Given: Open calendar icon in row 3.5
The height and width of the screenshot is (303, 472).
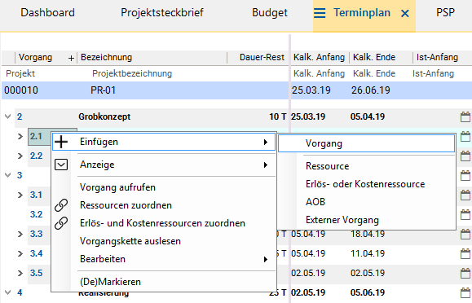Looking at the screenshot, I should point(465,273).
